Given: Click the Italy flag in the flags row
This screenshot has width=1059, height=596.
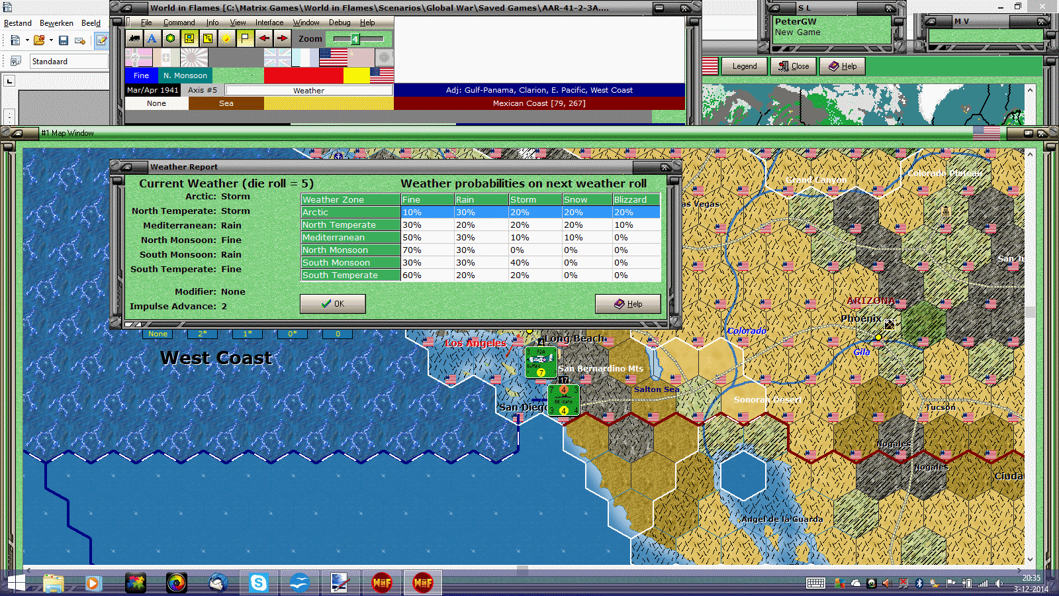Looking at the screenshot, I should click(166, 58).
